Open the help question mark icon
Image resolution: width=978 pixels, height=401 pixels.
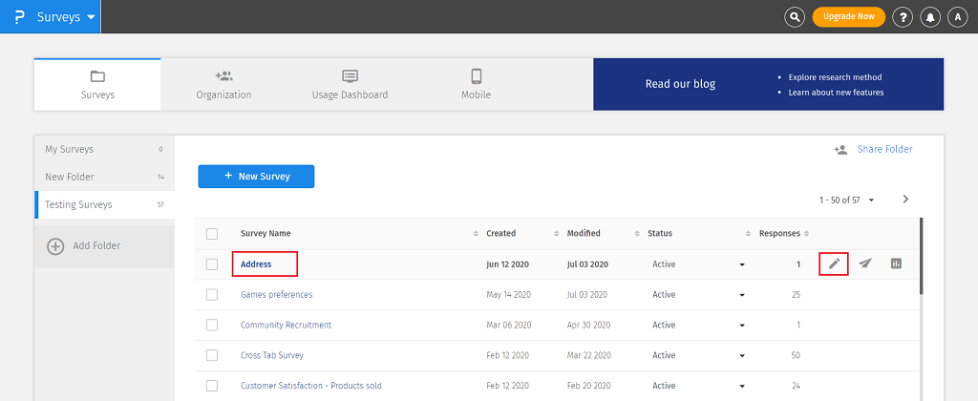(903, 17)
